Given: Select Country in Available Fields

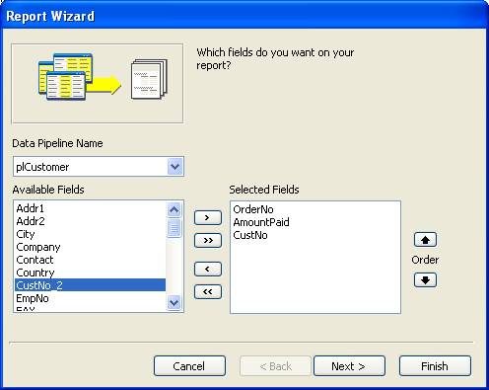Looking at the screenshot, I should pyautogui.click(x=90, y=273).
